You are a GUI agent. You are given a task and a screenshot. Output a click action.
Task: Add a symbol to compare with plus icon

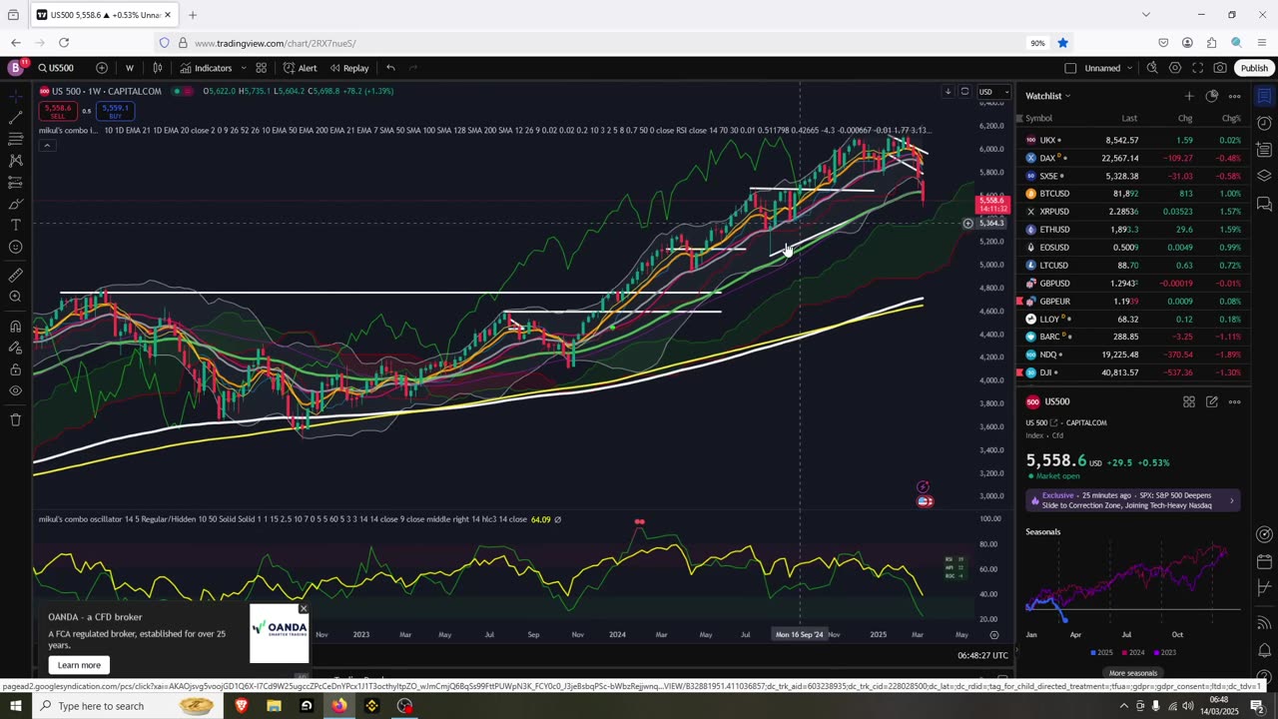(x=102, y=68)
